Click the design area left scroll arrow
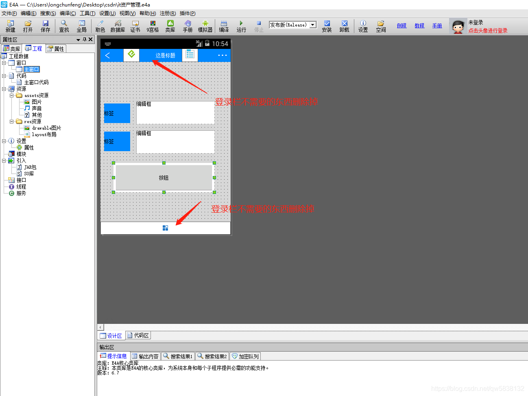 (x=100, y=327)
